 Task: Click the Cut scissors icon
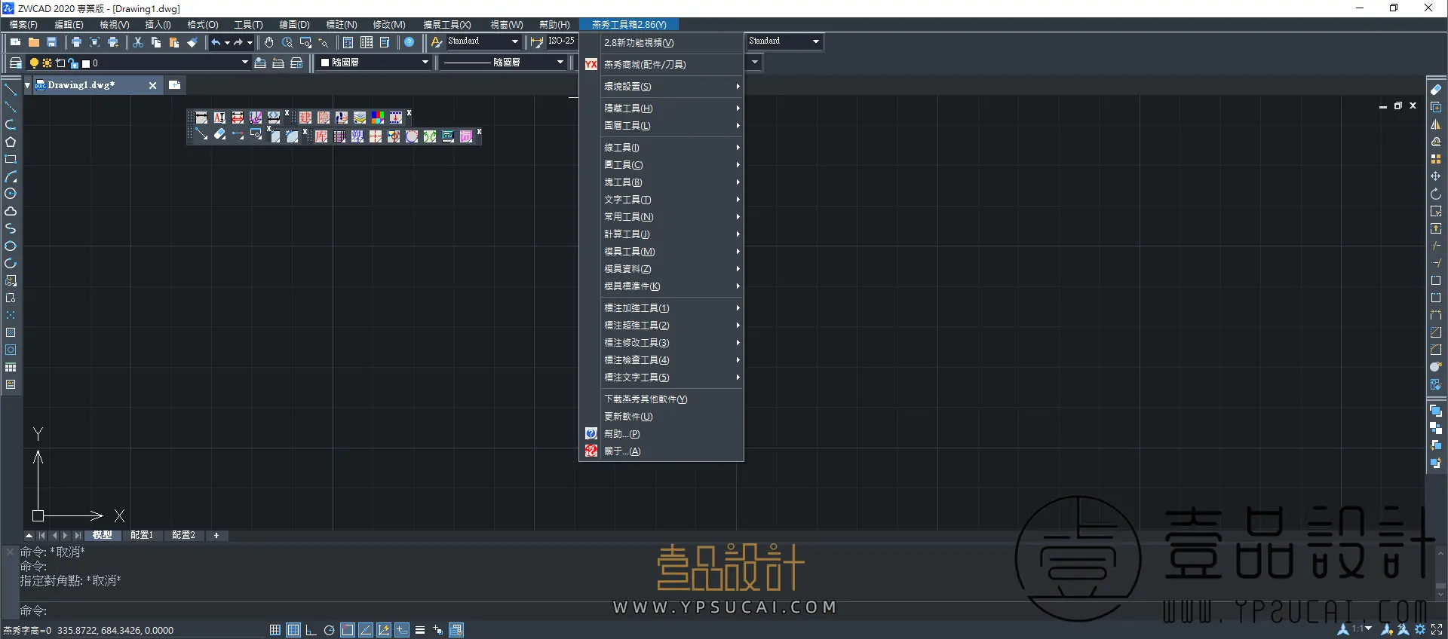point(138,43)
